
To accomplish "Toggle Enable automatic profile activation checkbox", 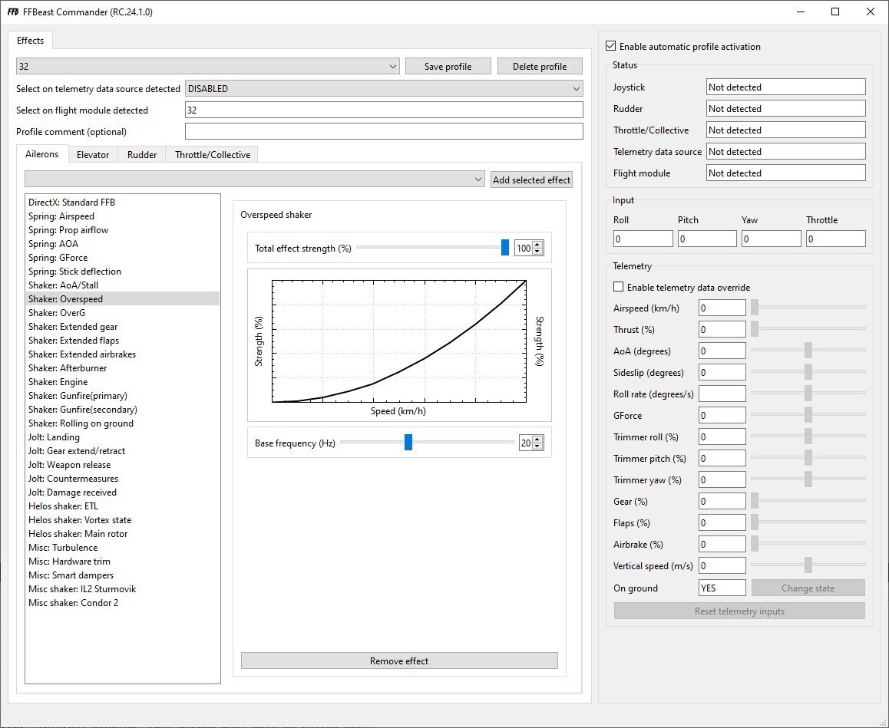I will point(610,46).
